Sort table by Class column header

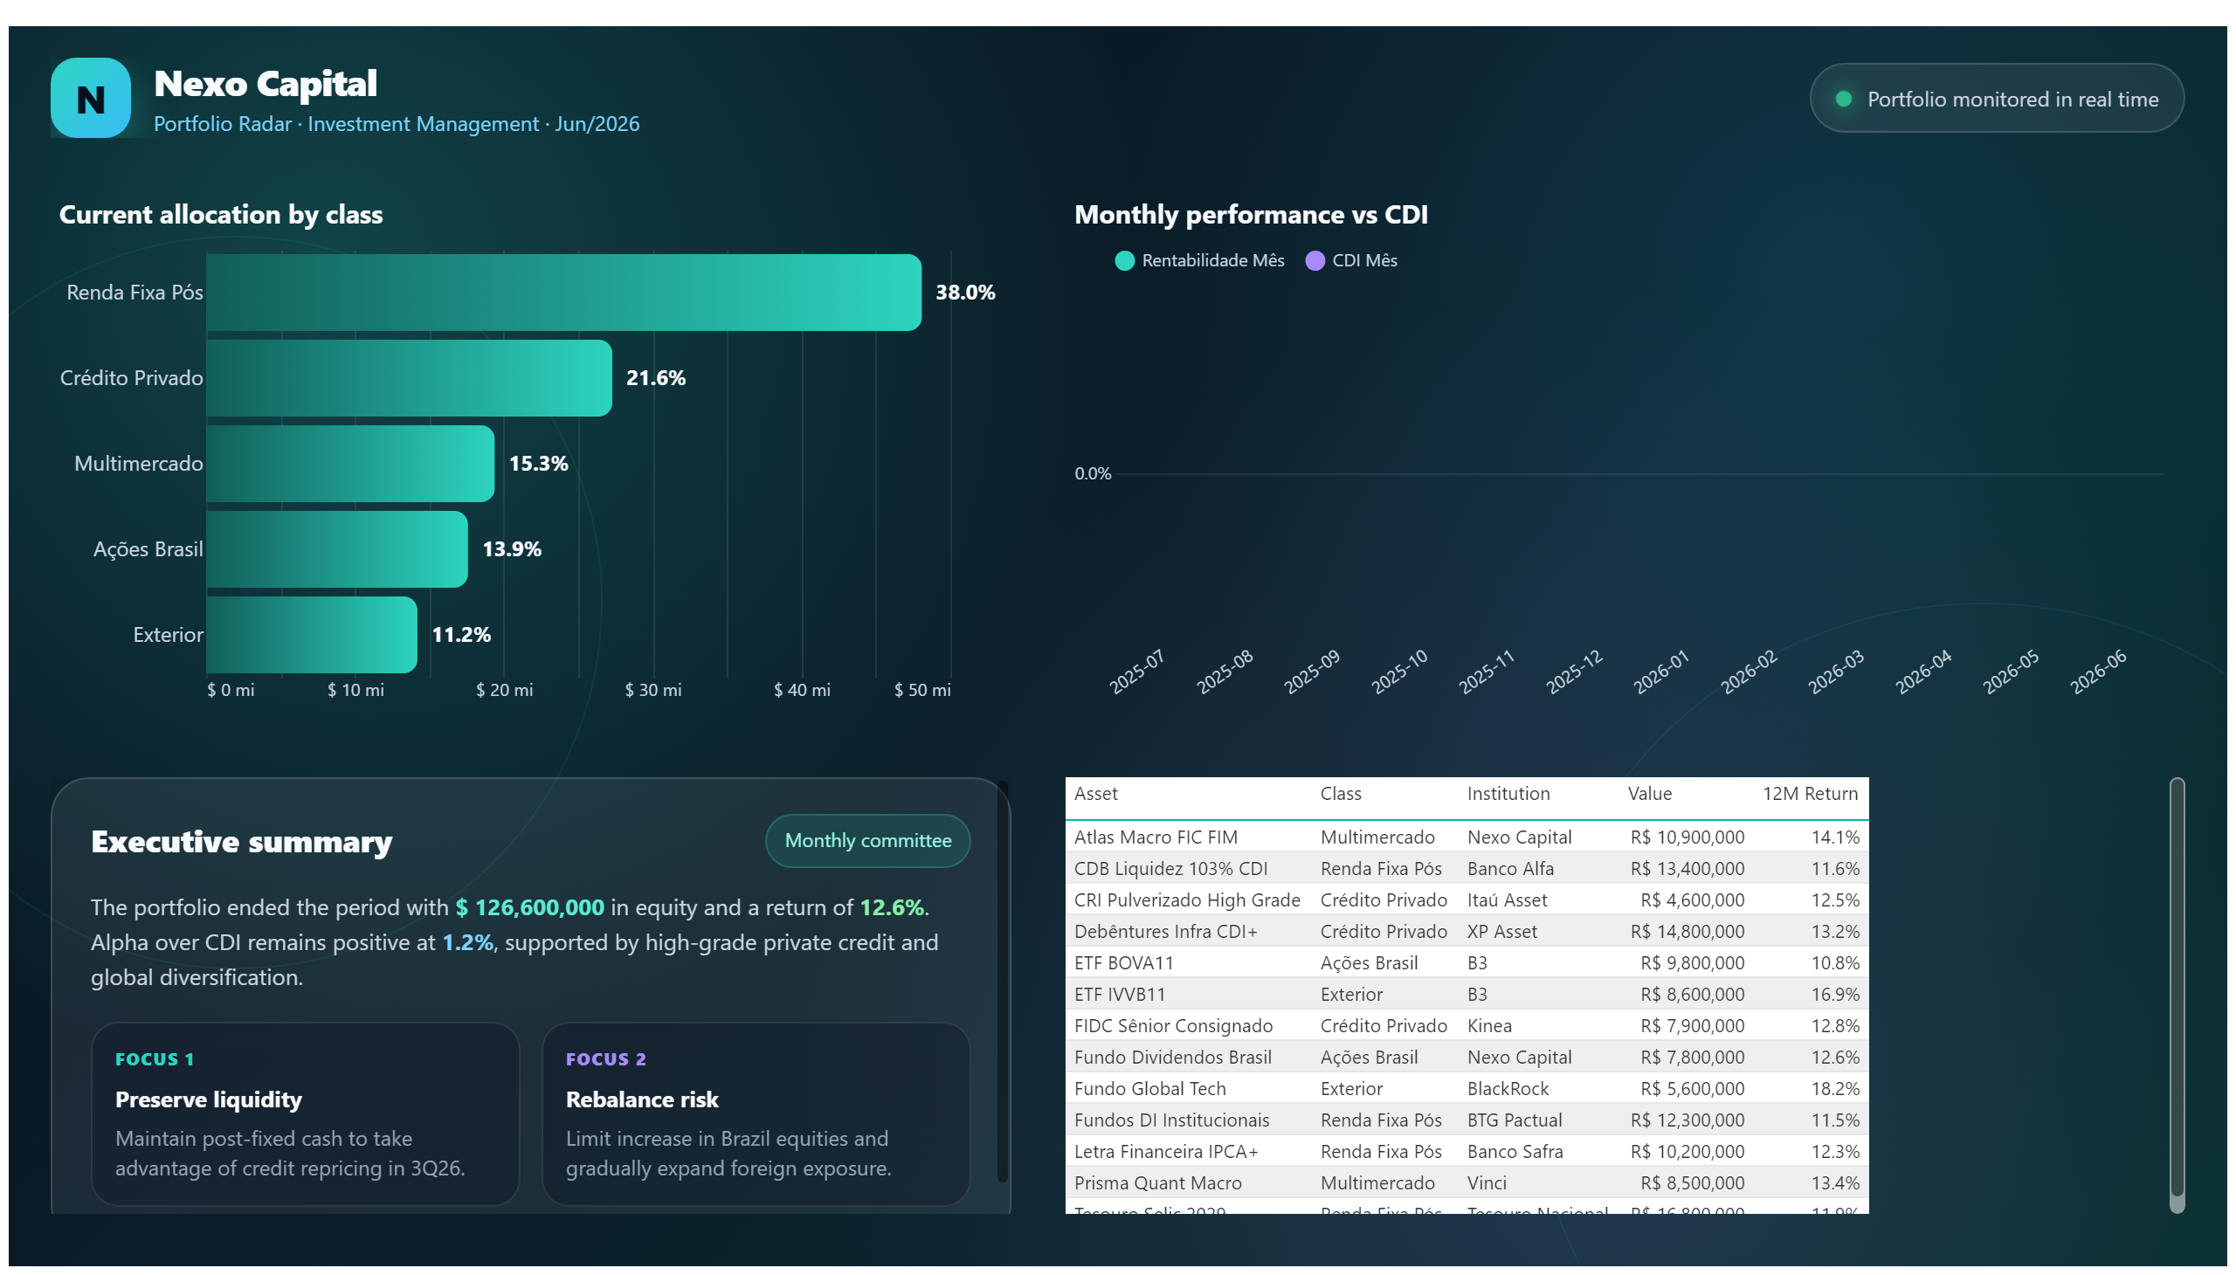(1340, 793)
